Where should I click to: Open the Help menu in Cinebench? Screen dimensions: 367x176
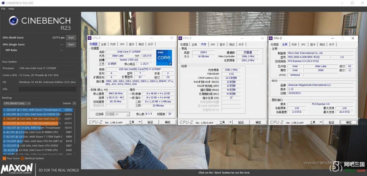pos(11,9)
